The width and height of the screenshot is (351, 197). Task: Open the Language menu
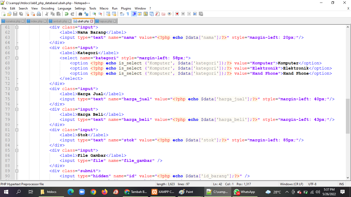click(x=64, y=8)
